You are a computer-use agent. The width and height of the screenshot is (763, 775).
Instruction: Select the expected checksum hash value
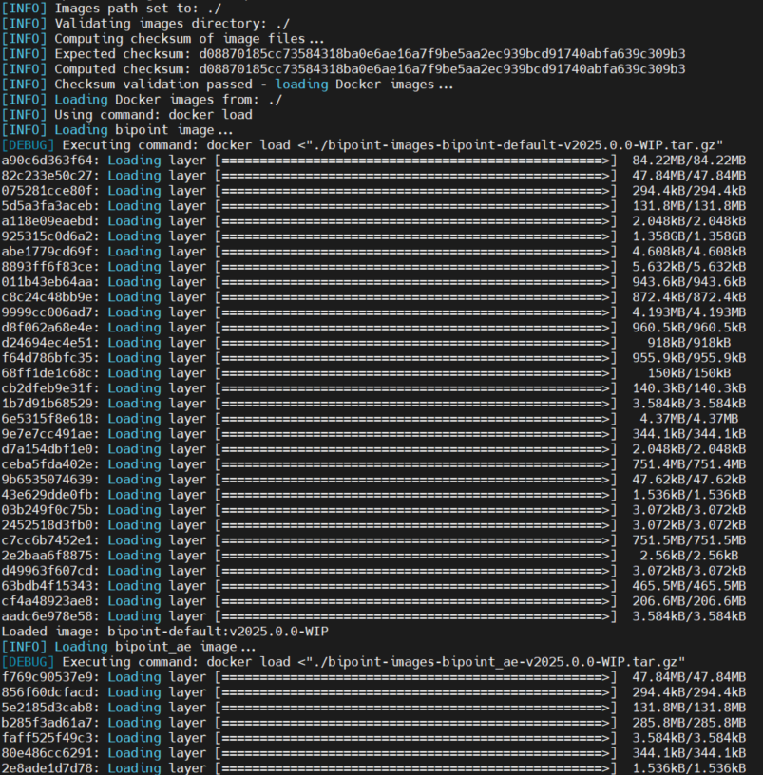pyautogui.click(x=442, y=54)
